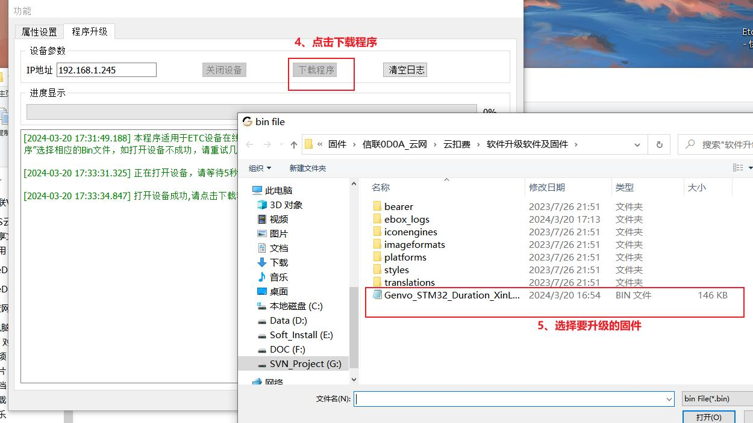Open 音乐 folder in sidebar
Screen dimensions: 753x423
[279, 277]
